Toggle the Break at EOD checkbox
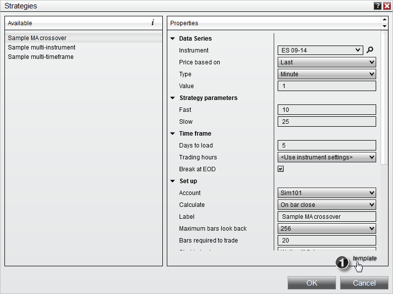The image size is (393, 294). [281, 169]
